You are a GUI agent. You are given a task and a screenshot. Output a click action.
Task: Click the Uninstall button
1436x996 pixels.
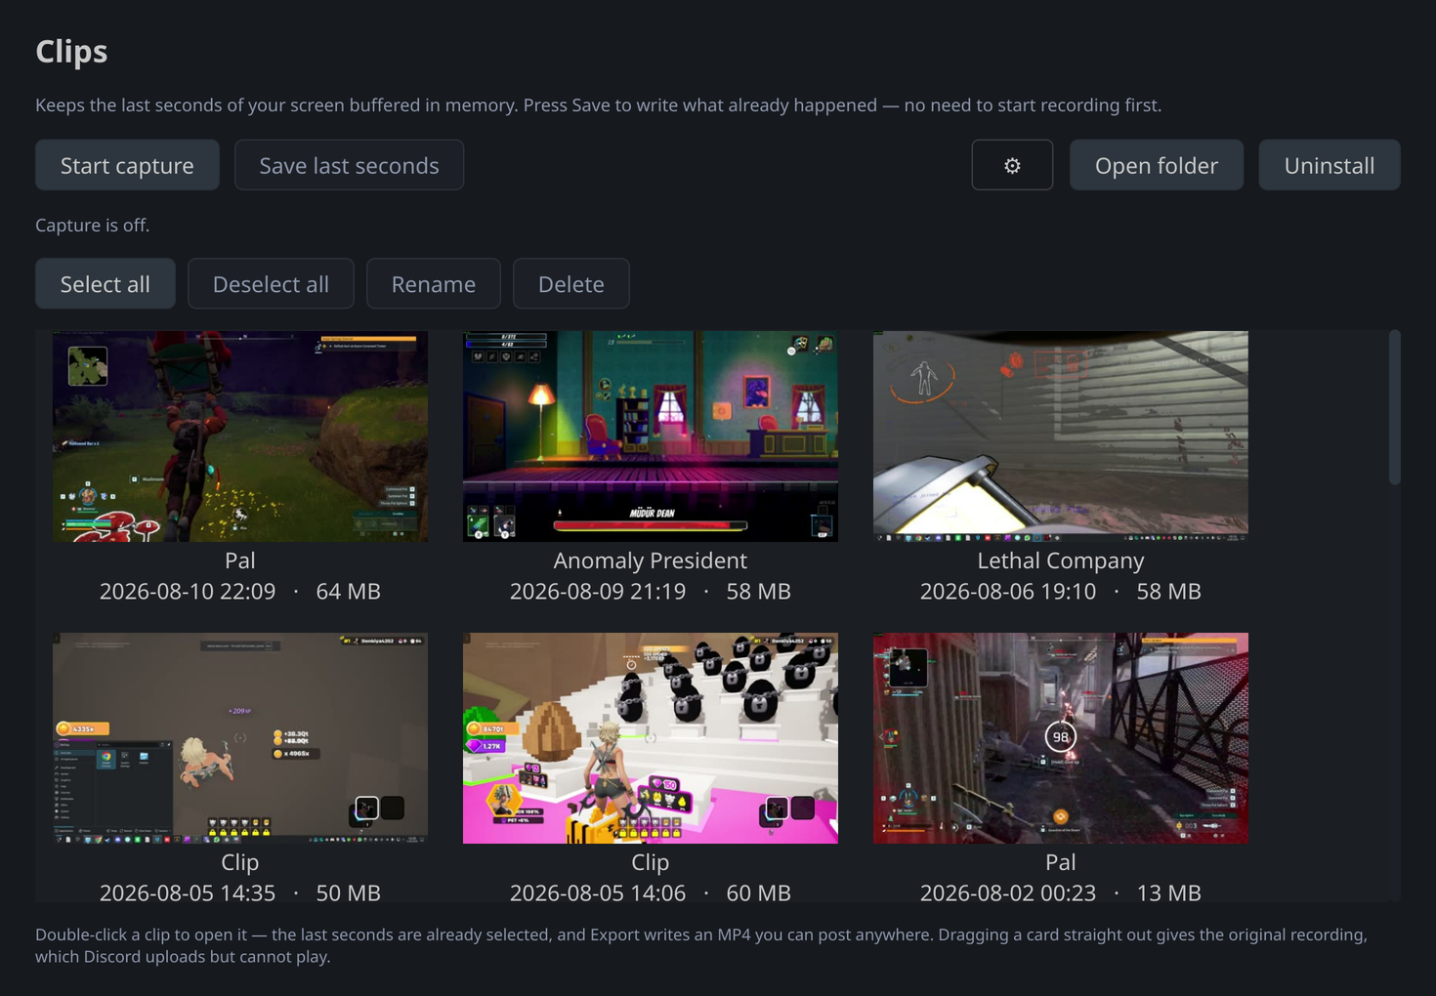click(x=1330, y=165)
